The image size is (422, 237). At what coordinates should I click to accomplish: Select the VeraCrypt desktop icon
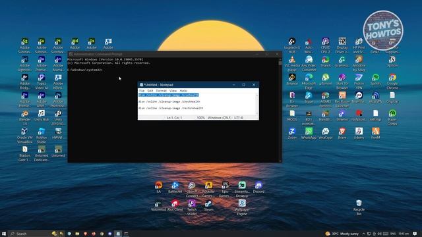[x=325, y=134]
